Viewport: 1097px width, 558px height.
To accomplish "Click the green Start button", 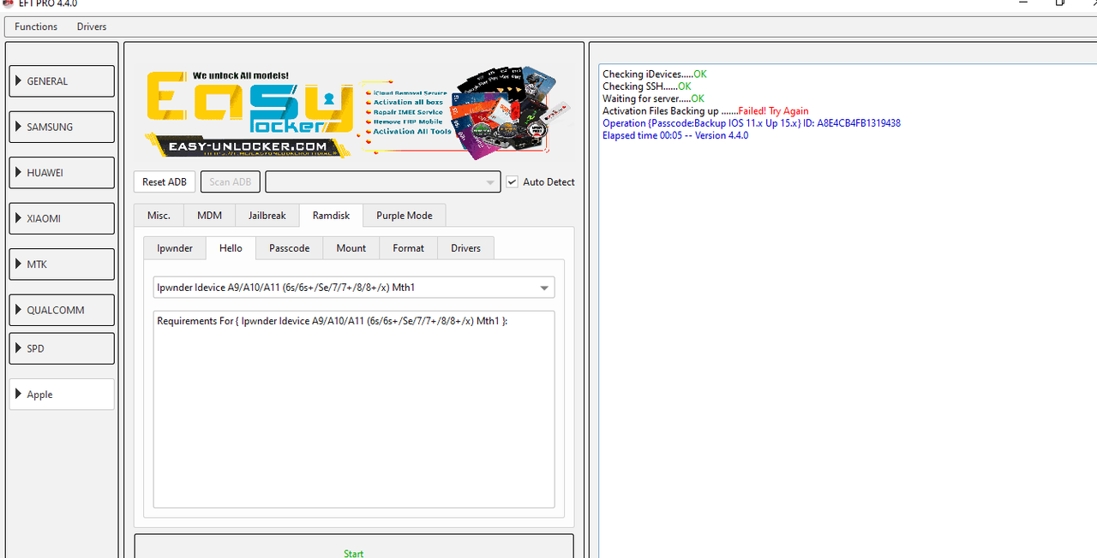I will point(354,548).
